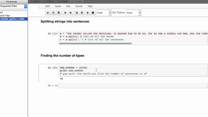Insert a cell below with the toolbar icon
The height and width of the screenshot is (117, 208).
point(82,13)
